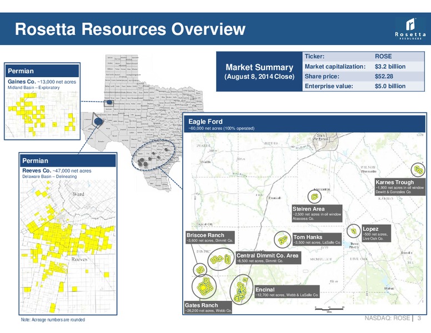This screenshot has width=431, height=333.
Task: Click 'Midland Basin – Exploratory' subtitle
Action: 33,87
